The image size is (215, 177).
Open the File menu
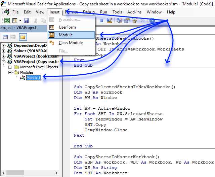click(15, 12)
